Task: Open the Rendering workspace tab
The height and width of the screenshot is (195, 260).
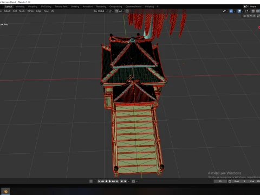Action: click(x=101, y=6)
